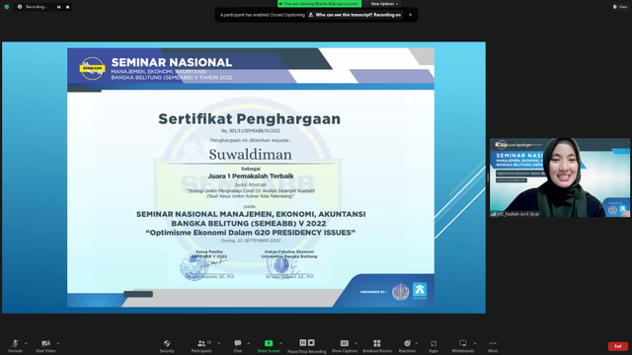Expand the Chat options arrow
632x355 pixels.
248,343
